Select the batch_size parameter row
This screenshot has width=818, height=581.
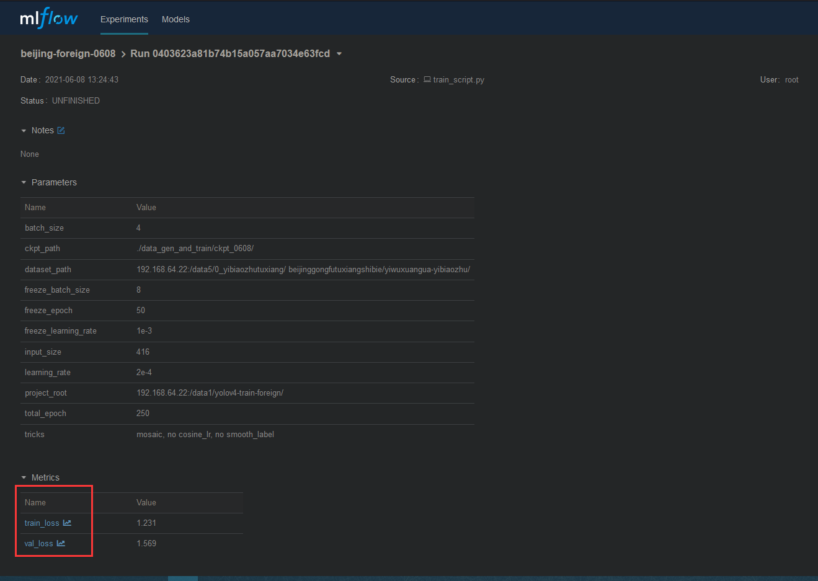point(186,228)
